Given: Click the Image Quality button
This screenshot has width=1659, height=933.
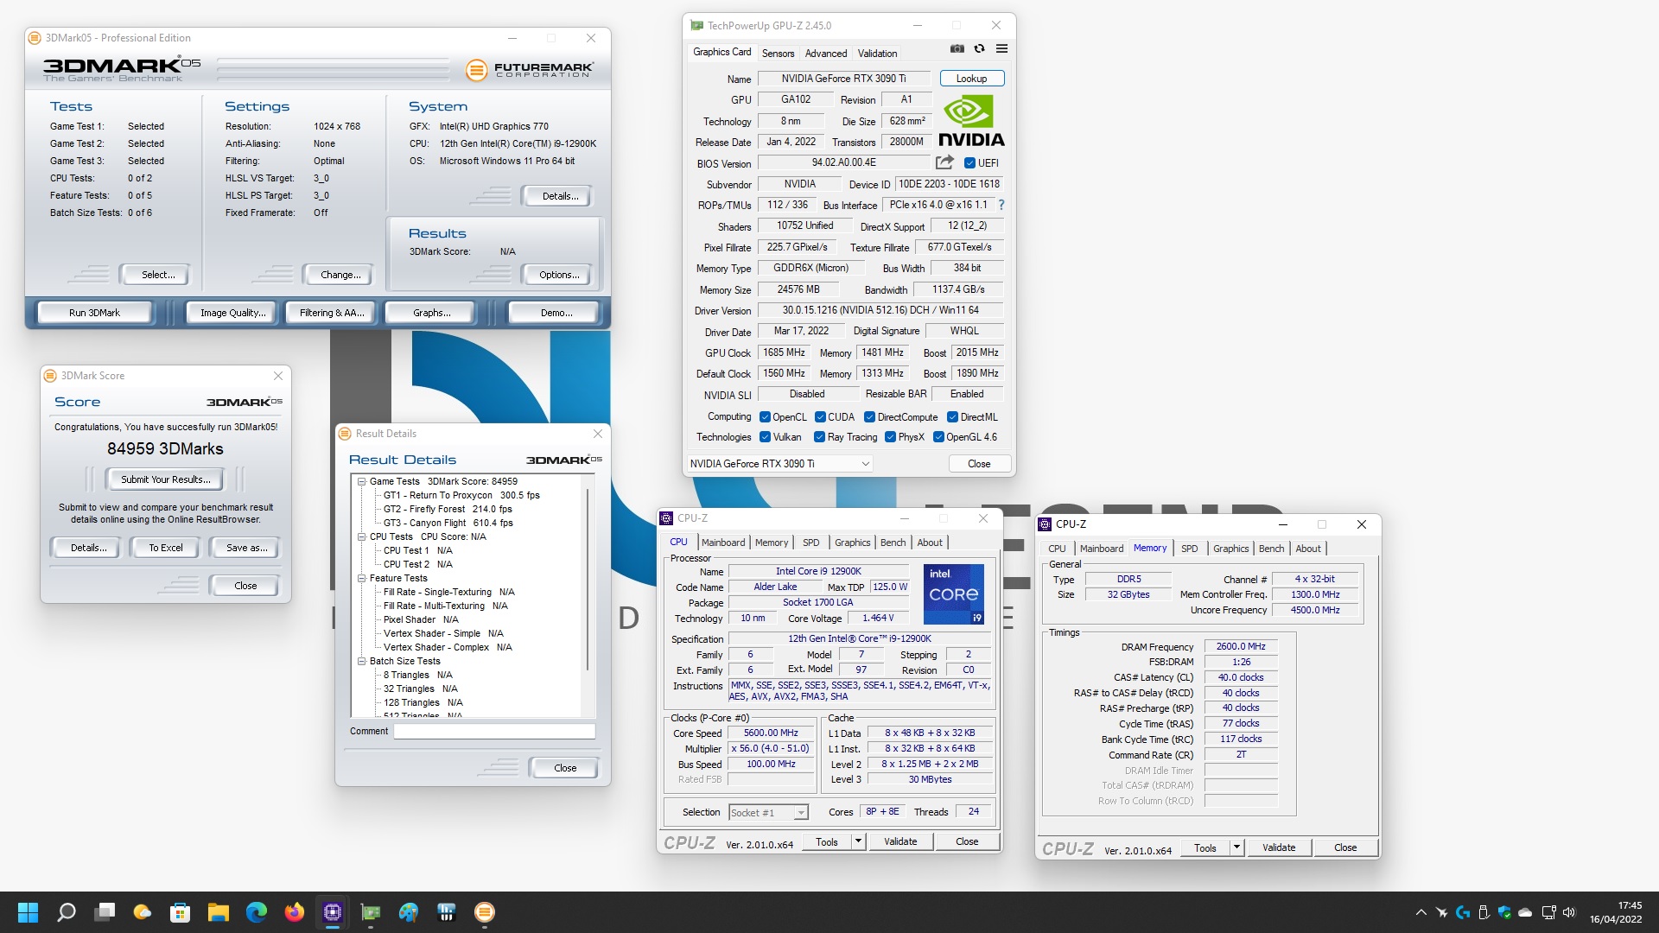Looking at the screenshot, I should [x=232, y=313].
